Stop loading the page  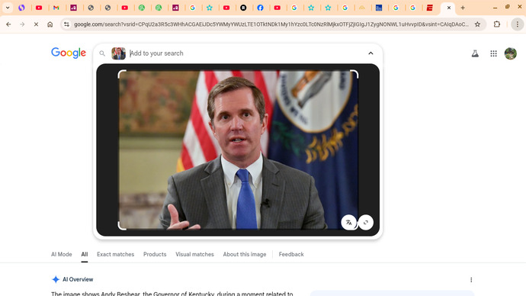(36, 24)
